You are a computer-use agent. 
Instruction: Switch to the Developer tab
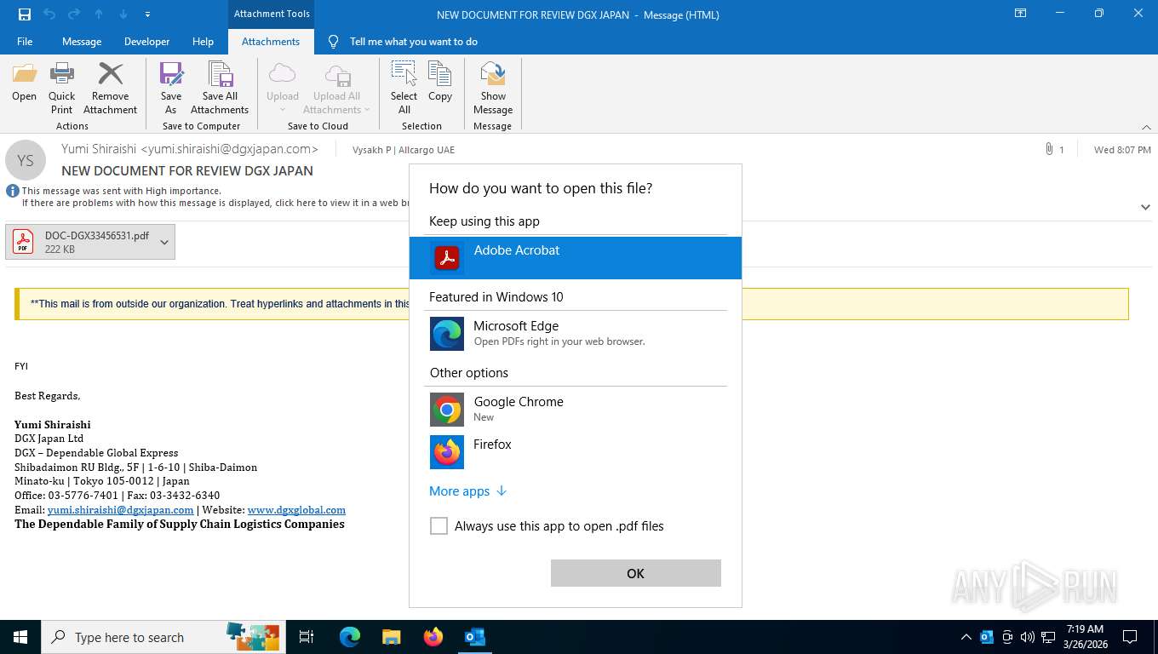tap(146, 41)
